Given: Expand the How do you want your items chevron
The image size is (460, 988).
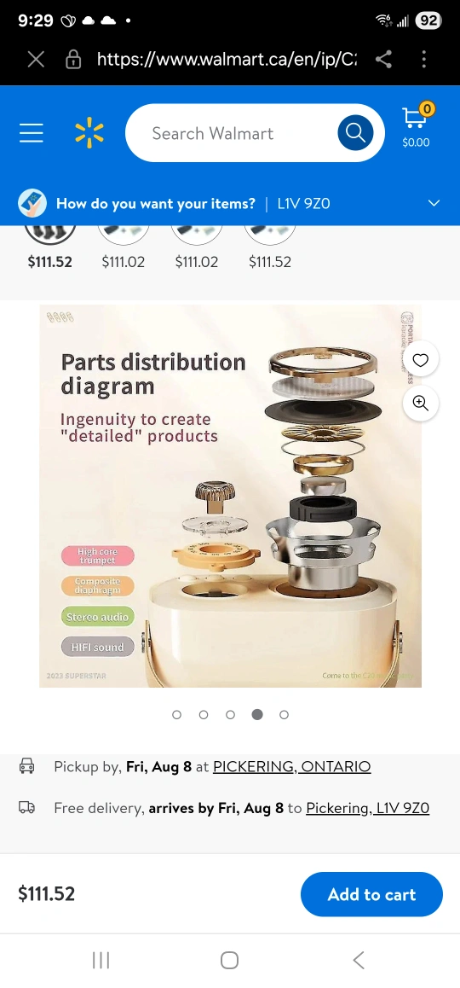Looking at the screenshot, I should click(434, 203).
